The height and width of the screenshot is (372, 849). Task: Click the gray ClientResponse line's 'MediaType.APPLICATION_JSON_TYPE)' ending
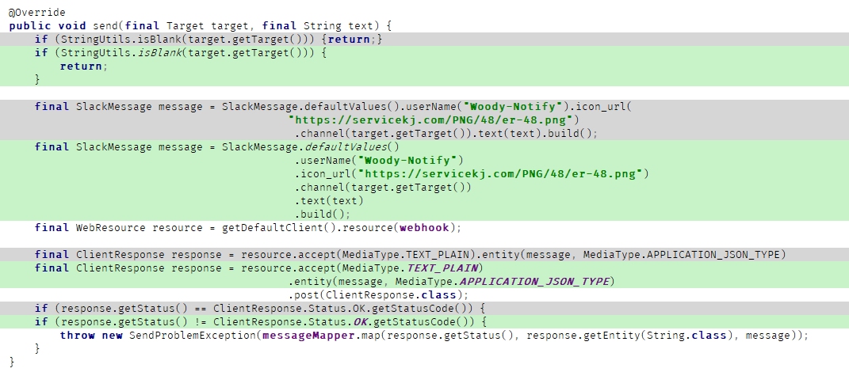[x=684, y=255]
